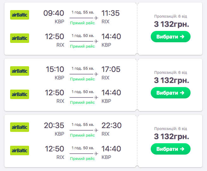Select the 22:30 arrival time at RIX
Image resolution: width=207 pixels, height=171 pixels.
coord(111,126)
